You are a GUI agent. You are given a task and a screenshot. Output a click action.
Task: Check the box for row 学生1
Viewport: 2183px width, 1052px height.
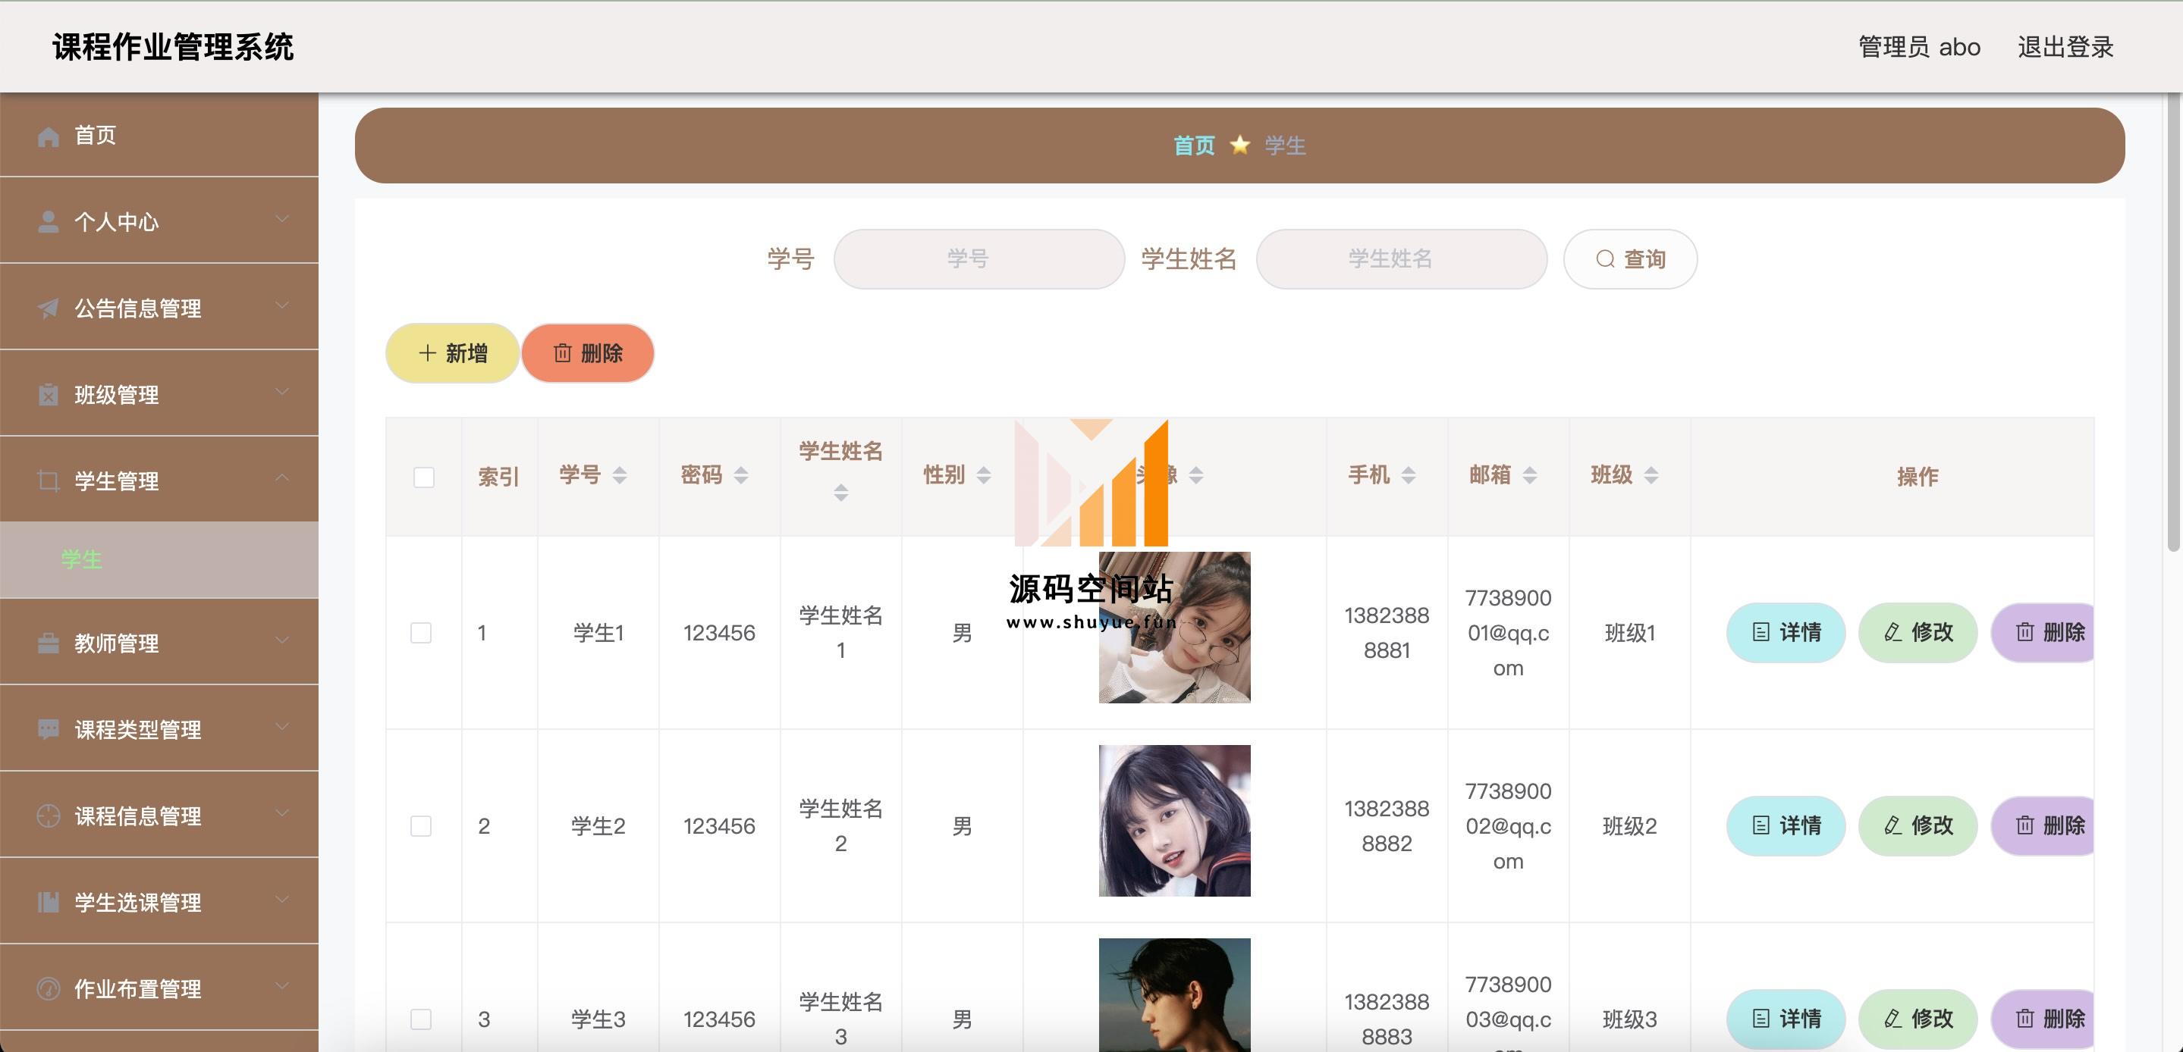pos(421,633)
